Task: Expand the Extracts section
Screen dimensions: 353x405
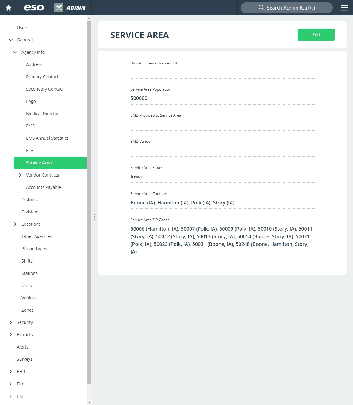Action: pyautogui.click(x=11, y=334)
